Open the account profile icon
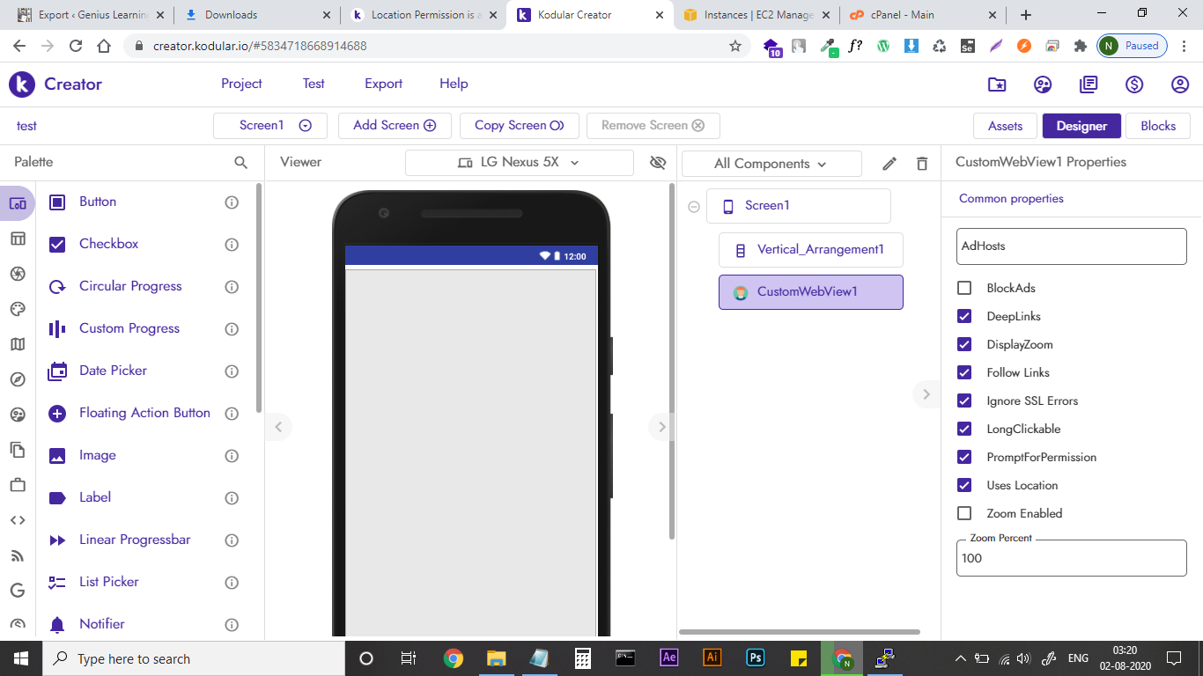The image size is (1203, 676). [x=1180, y=84]
